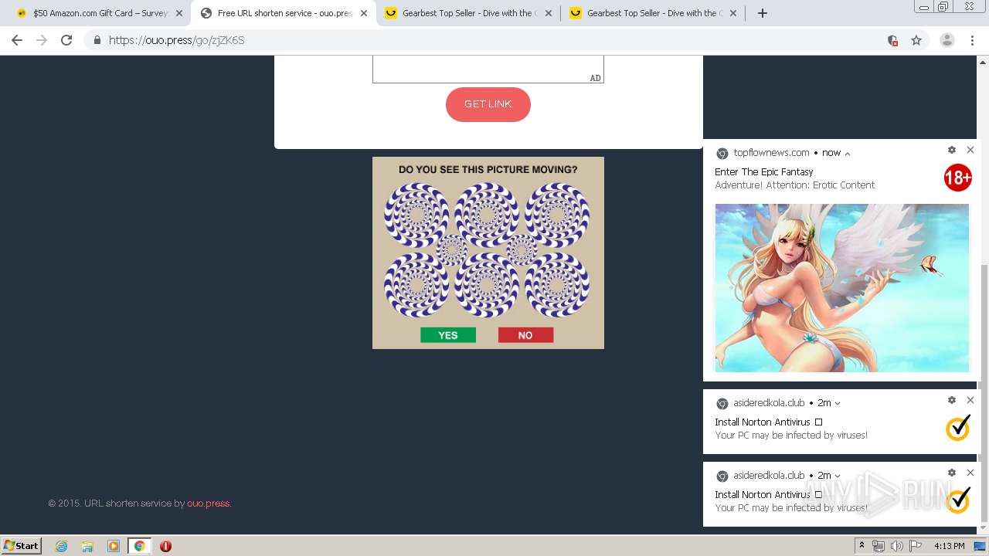Screen dimensions: 989x556
Task: Click the GET LINK button
Action: click(488, 104)
